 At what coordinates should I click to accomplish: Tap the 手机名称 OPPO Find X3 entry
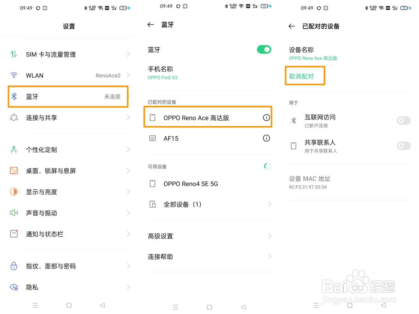pyautogui.click(x=162, y=73)
